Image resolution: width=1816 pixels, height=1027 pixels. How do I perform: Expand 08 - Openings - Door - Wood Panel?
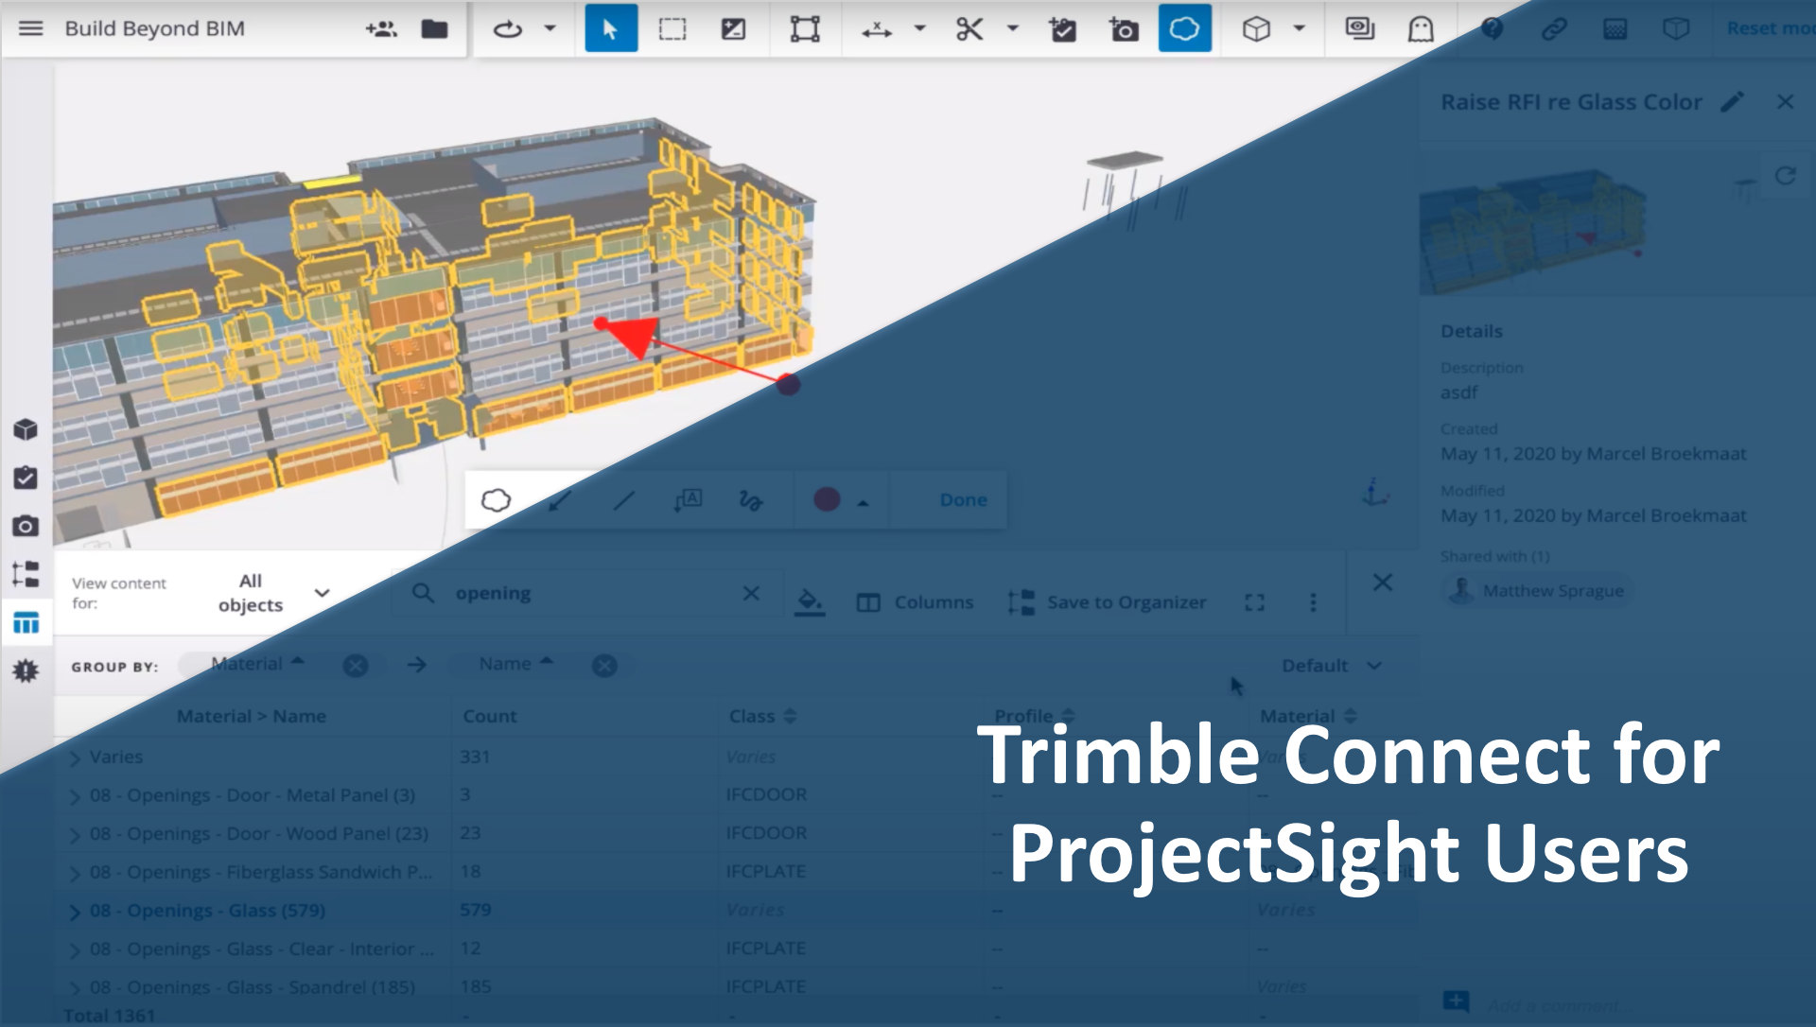coord(75,835)
